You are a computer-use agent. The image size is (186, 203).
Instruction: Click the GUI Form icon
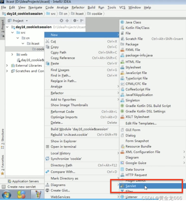(x=122, y=130)
